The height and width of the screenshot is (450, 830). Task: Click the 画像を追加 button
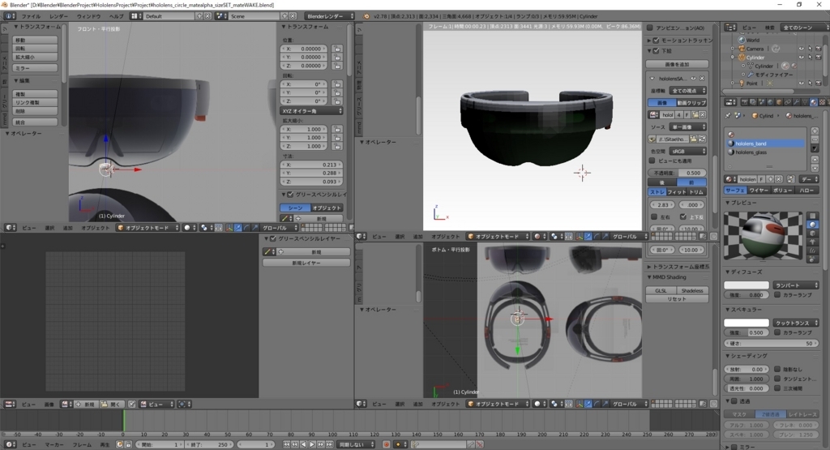coord(677,64)
